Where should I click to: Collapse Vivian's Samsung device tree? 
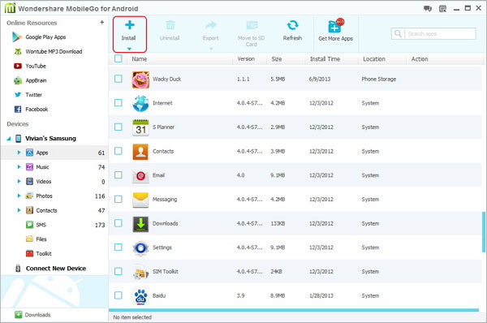coord(9,139)
